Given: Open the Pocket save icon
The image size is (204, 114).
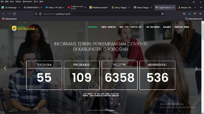Looking at the screenshot, I should [x=184, y=14].
